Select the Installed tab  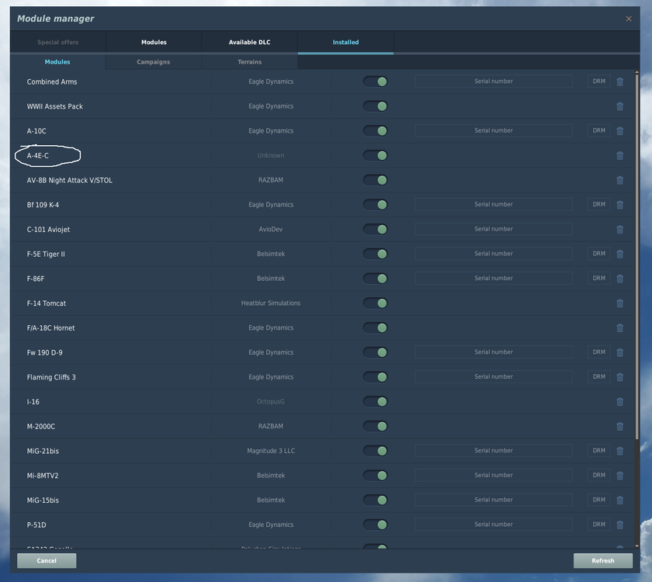[x=345, y=42]
